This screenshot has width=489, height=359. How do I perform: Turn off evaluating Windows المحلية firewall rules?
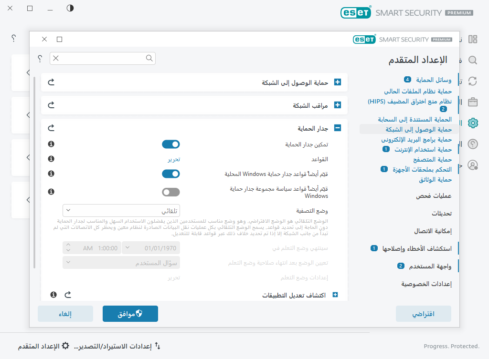click(171, 174)
